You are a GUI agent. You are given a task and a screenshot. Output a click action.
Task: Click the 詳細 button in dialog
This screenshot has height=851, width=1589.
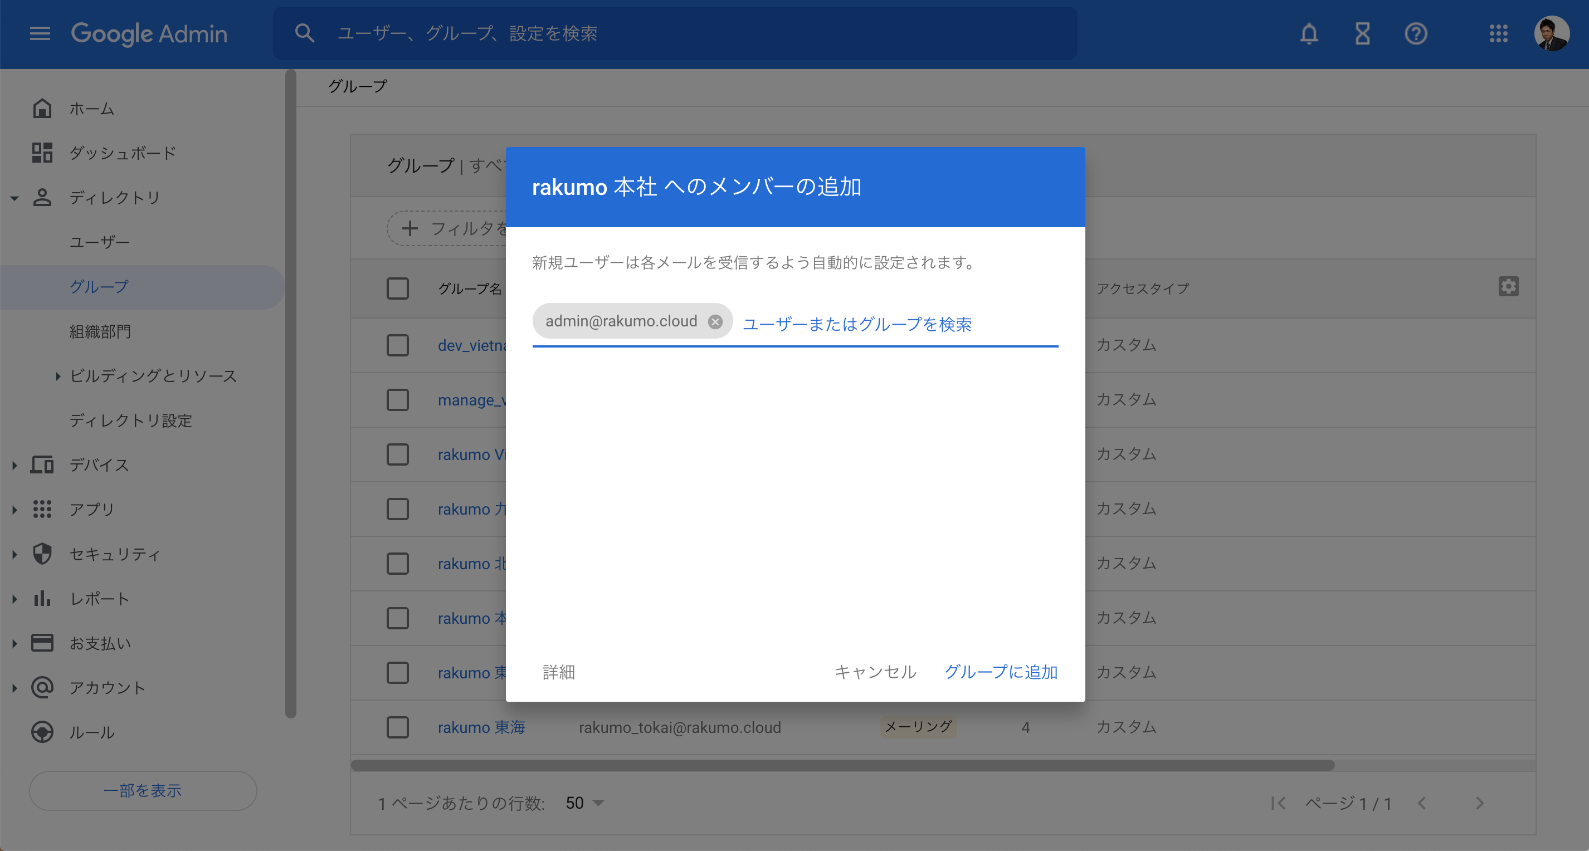pyautogui.click(x=559, y=672)
